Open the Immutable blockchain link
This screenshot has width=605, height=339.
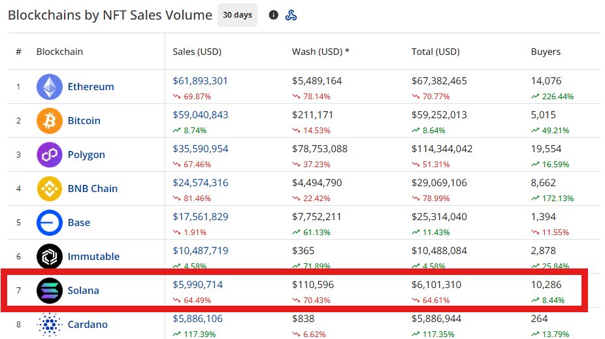[x=93, y=257]
